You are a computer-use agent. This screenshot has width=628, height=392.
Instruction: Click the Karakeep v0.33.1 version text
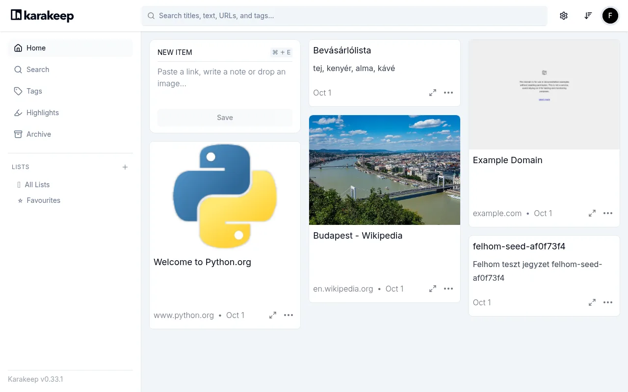[x=35, y=379]
